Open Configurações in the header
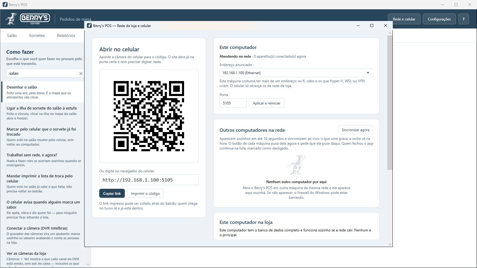 click(x=439, y=19)
